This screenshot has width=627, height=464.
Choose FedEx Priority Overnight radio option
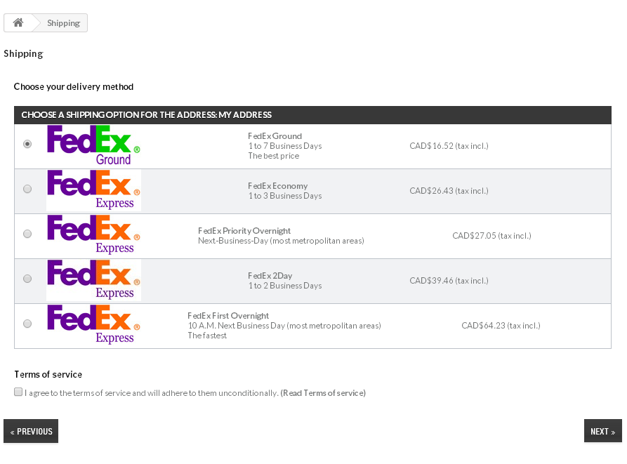(x=27, y=234)
